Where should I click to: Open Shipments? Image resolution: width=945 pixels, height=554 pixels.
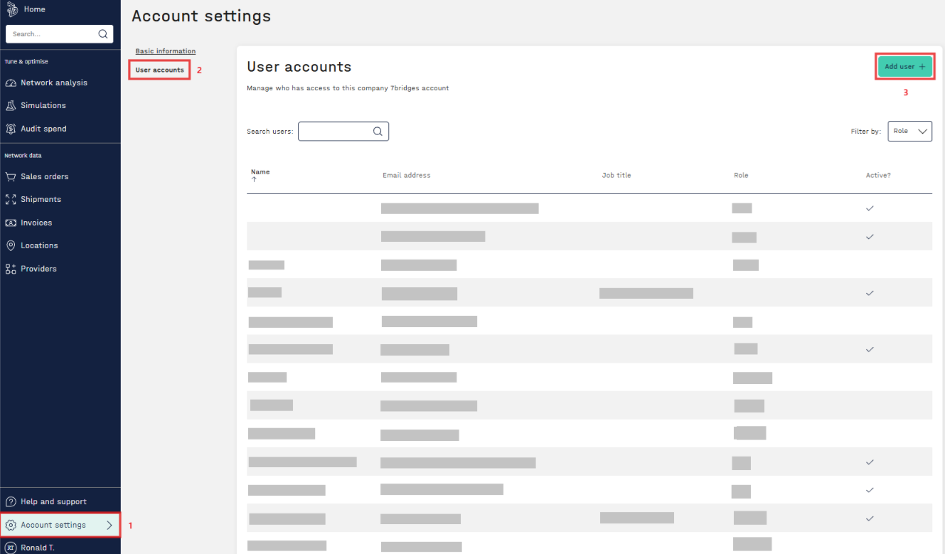pos(41,199)
